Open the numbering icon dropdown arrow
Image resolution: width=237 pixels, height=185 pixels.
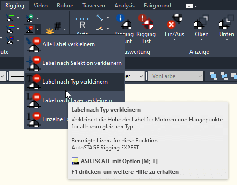tap(65, 29)
